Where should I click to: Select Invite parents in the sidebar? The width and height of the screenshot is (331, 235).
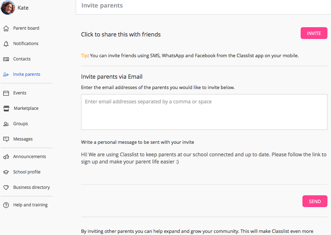pyautogui.click(x=26, y=74)
